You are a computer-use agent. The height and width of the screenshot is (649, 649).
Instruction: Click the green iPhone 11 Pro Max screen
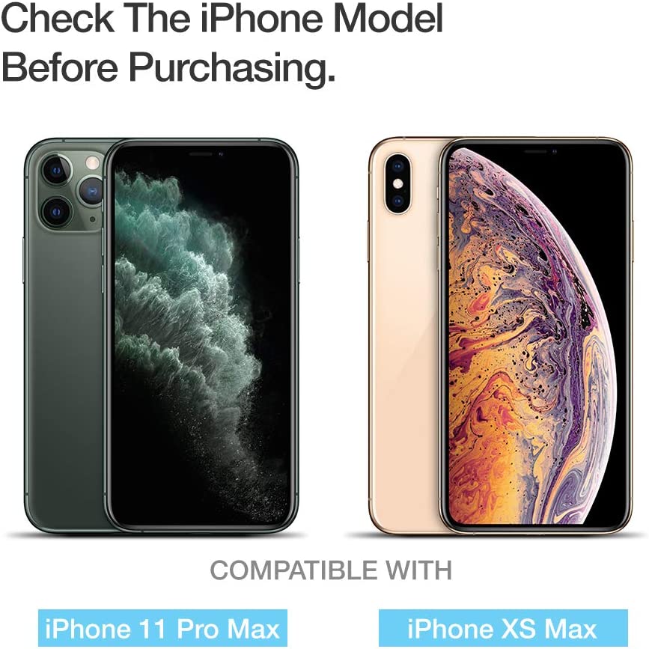pos(201,335)
